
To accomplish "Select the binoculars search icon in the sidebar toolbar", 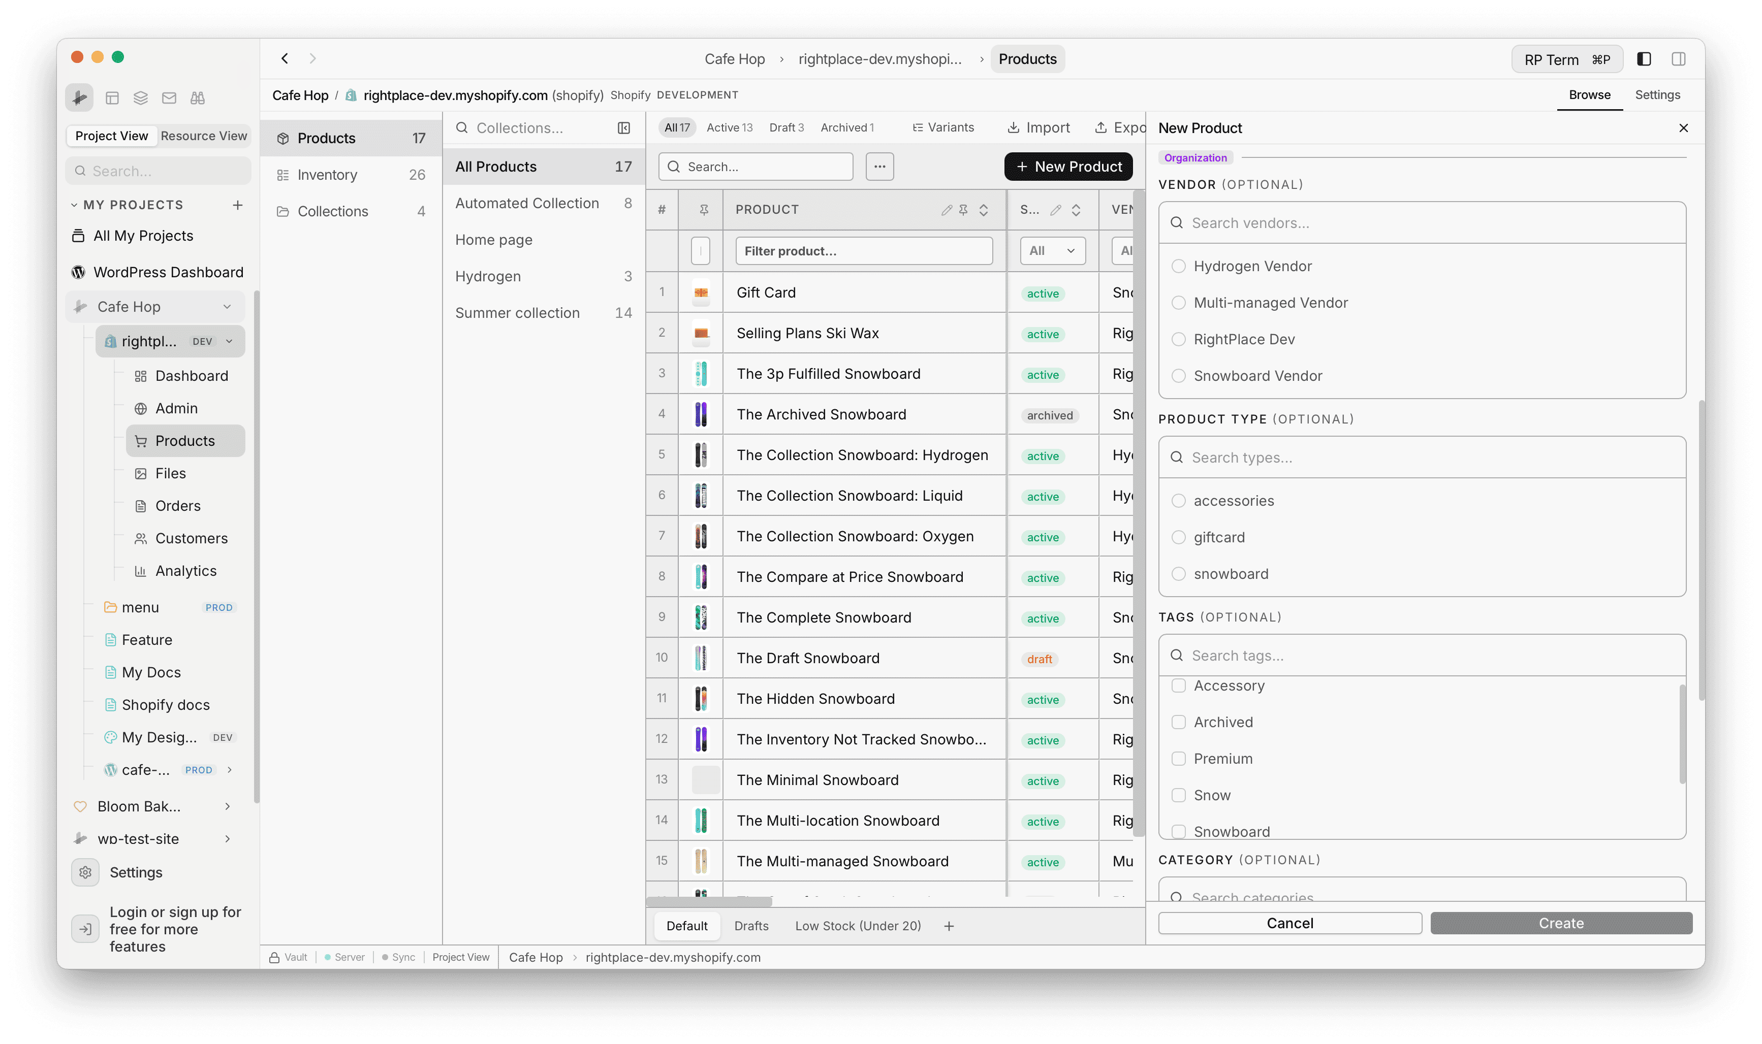I will (x=198, y=98).
